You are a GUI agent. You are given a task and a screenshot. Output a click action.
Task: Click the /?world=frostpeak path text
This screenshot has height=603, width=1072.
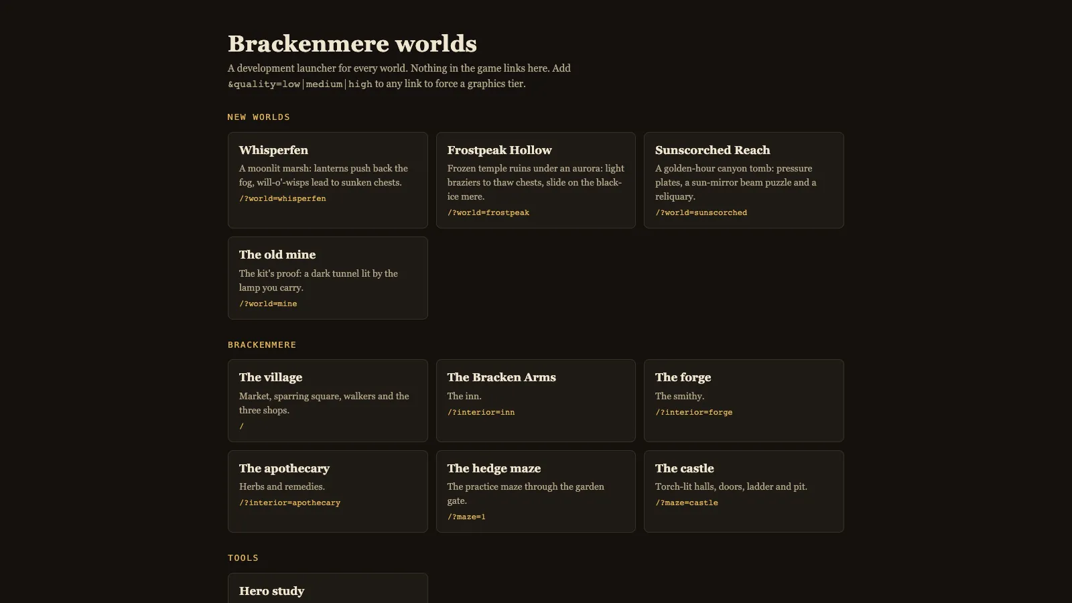pyautogui.click(x=488, y=213)
